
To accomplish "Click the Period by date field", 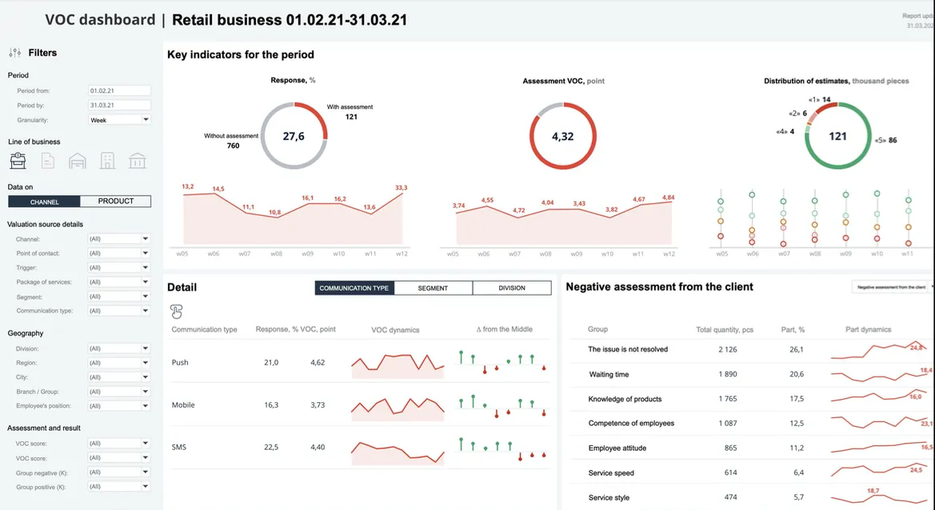I will [x=119, y=105].
